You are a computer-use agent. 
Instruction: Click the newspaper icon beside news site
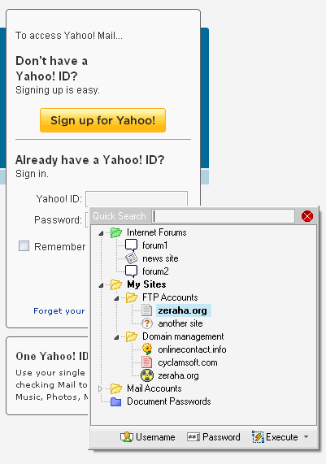click(x=131, y=258)
